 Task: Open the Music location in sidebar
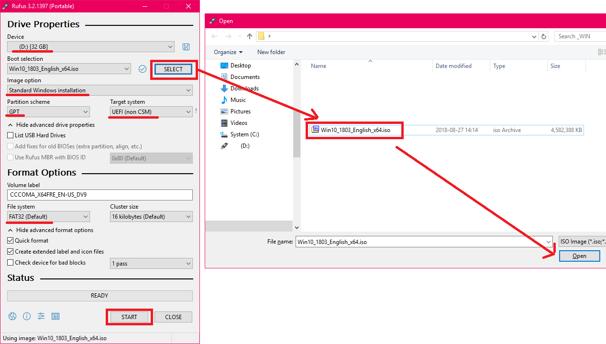coord(233,100)
